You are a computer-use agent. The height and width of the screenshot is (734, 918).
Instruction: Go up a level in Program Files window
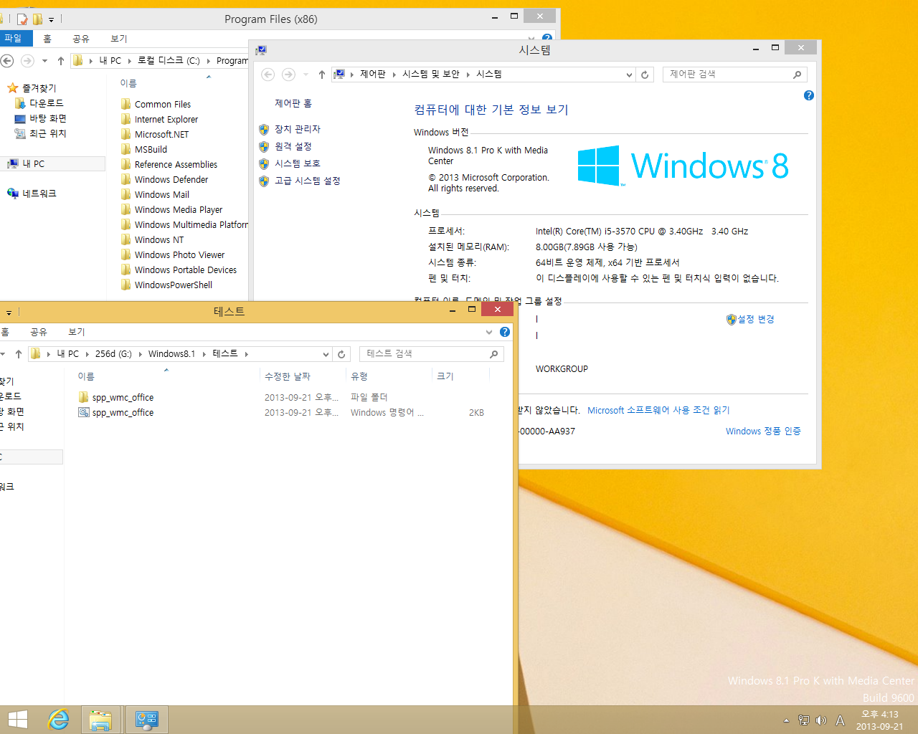(61, 61)
